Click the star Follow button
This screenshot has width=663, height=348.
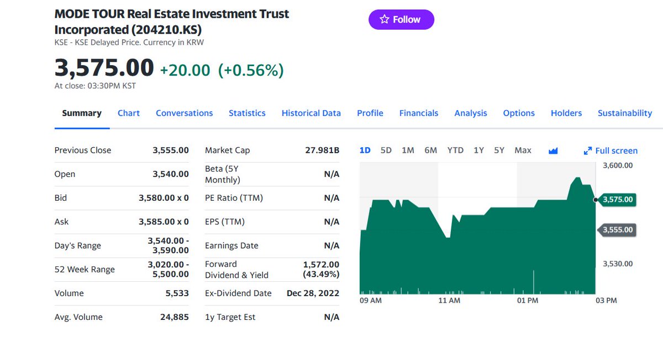coord(401,19)
